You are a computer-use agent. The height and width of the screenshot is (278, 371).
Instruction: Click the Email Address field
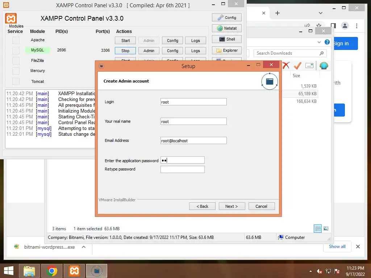click(193, 140)
